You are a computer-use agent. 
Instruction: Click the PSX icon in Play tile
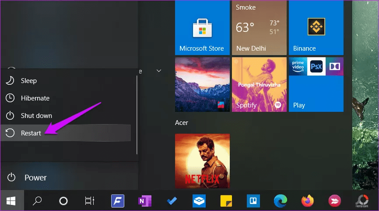316,66
